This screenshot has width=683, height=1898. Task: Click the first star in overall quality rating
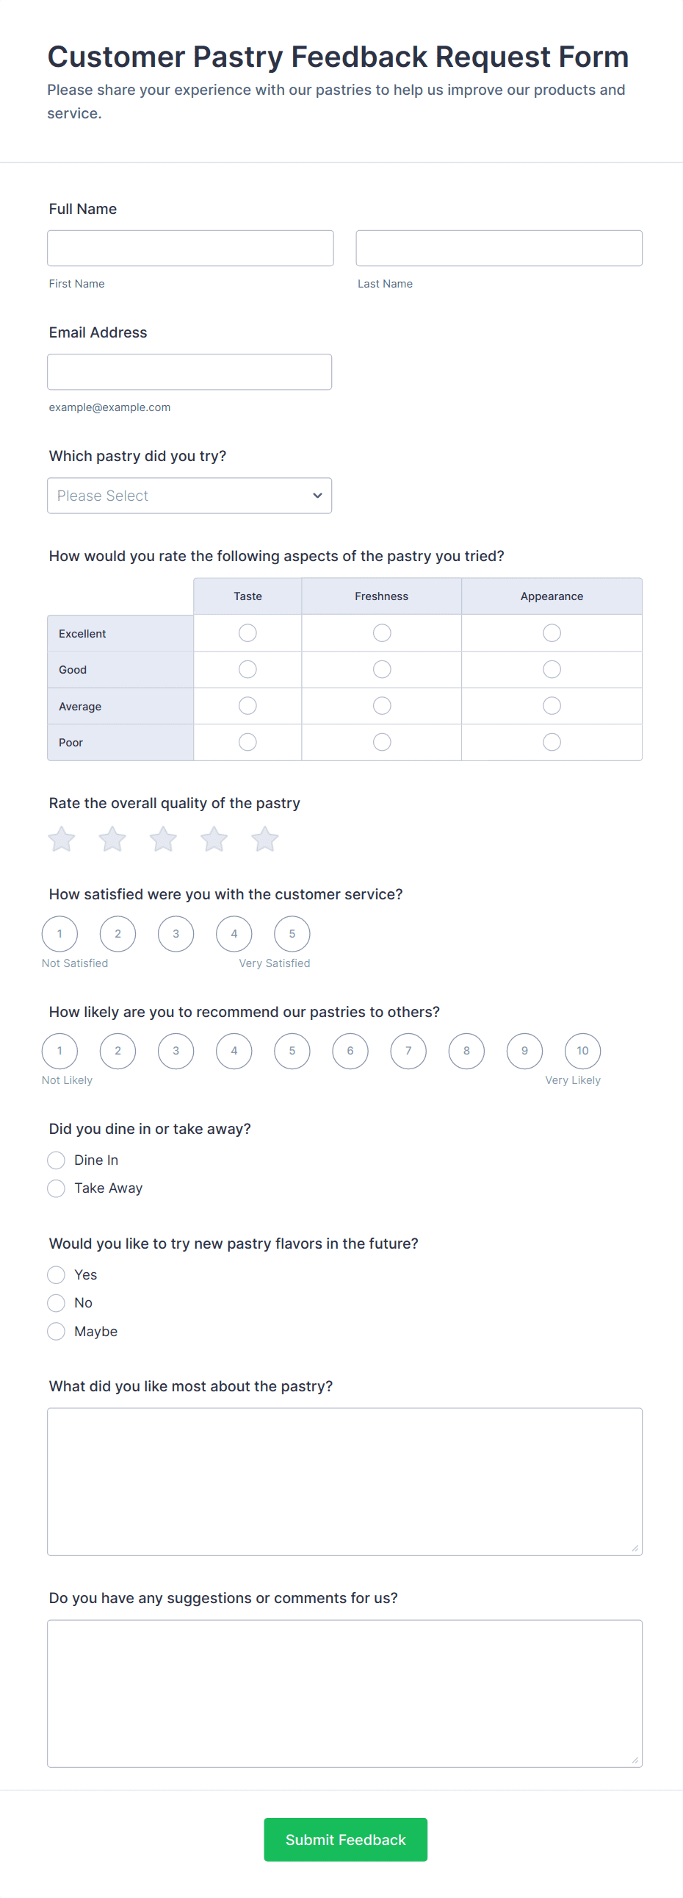(62, 839)
